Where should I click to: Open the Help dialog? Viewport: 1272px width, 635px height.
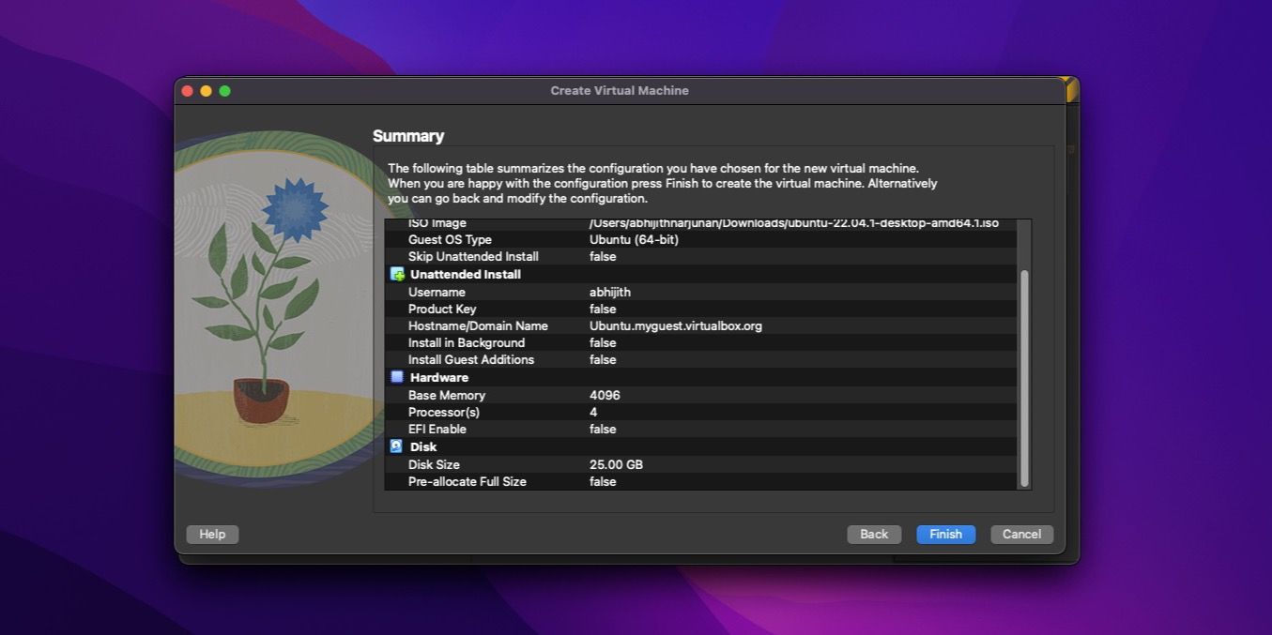(212, 534)
